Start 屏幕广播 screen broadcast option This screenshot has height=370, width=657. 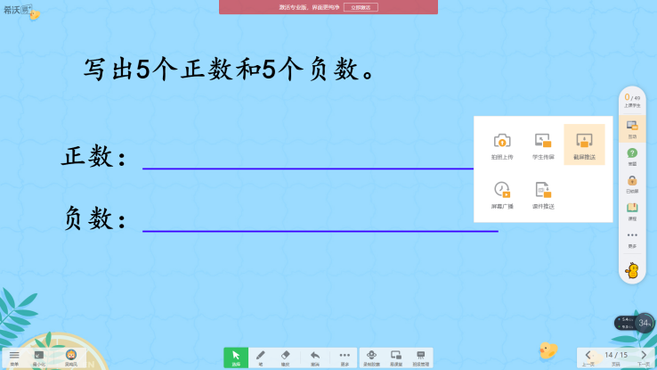[x=502, y=195]
